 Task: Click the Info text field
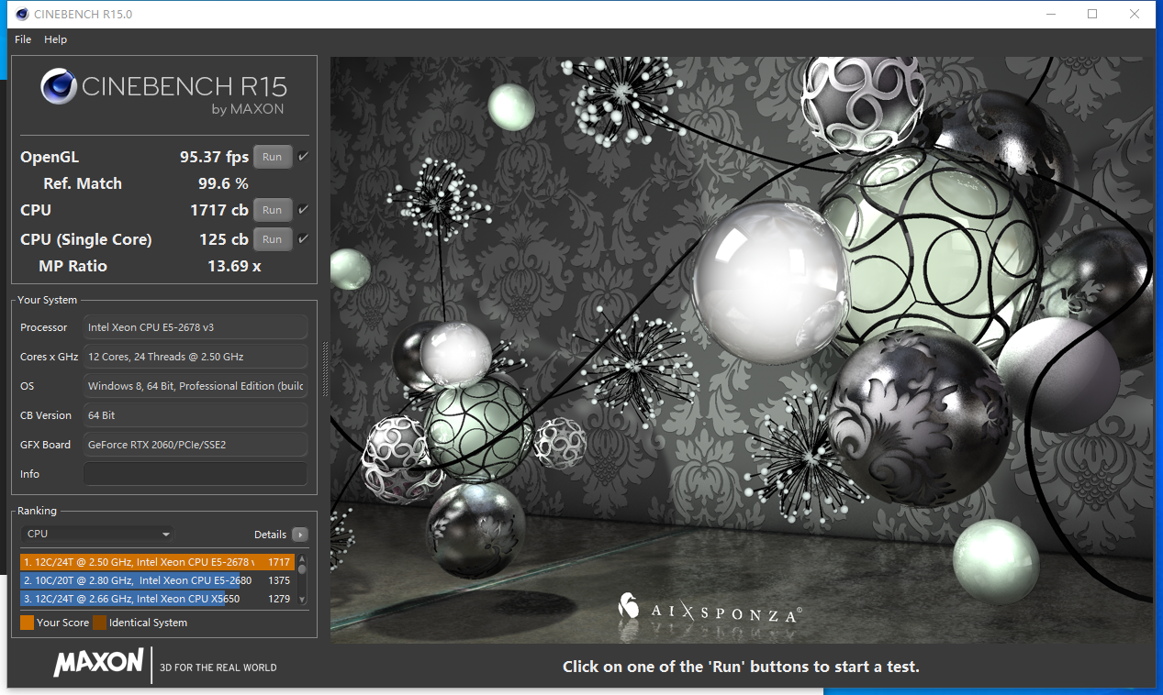pos(195,474)
